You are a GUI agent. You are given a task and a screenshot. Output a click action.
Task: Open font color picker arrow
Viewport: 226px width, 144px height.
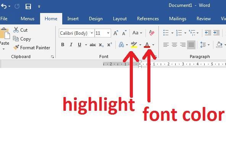pyautogui.click(x=153, y=45)
